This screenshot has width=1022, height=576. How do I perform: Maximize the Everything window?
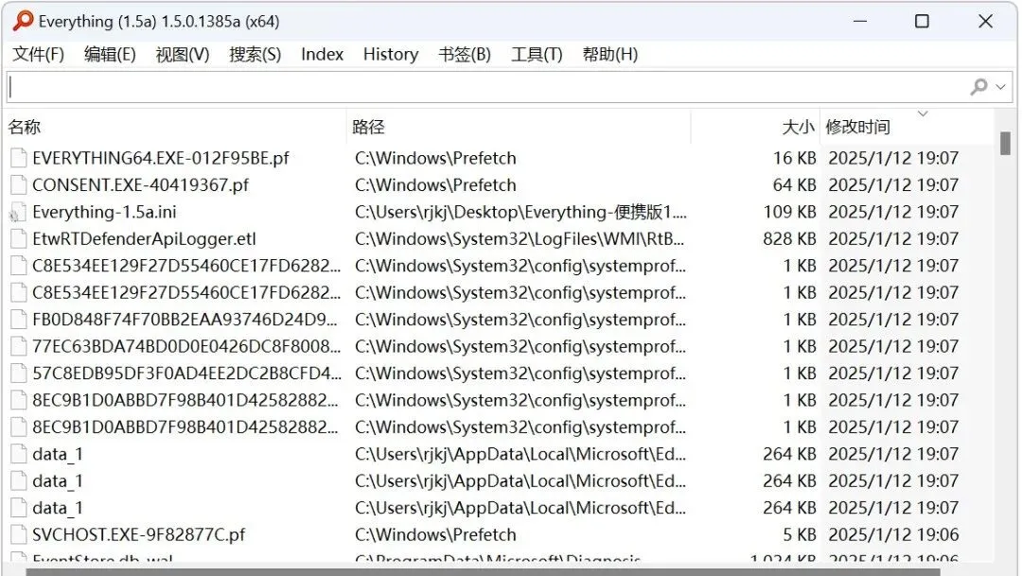click(x=923, y=22)
